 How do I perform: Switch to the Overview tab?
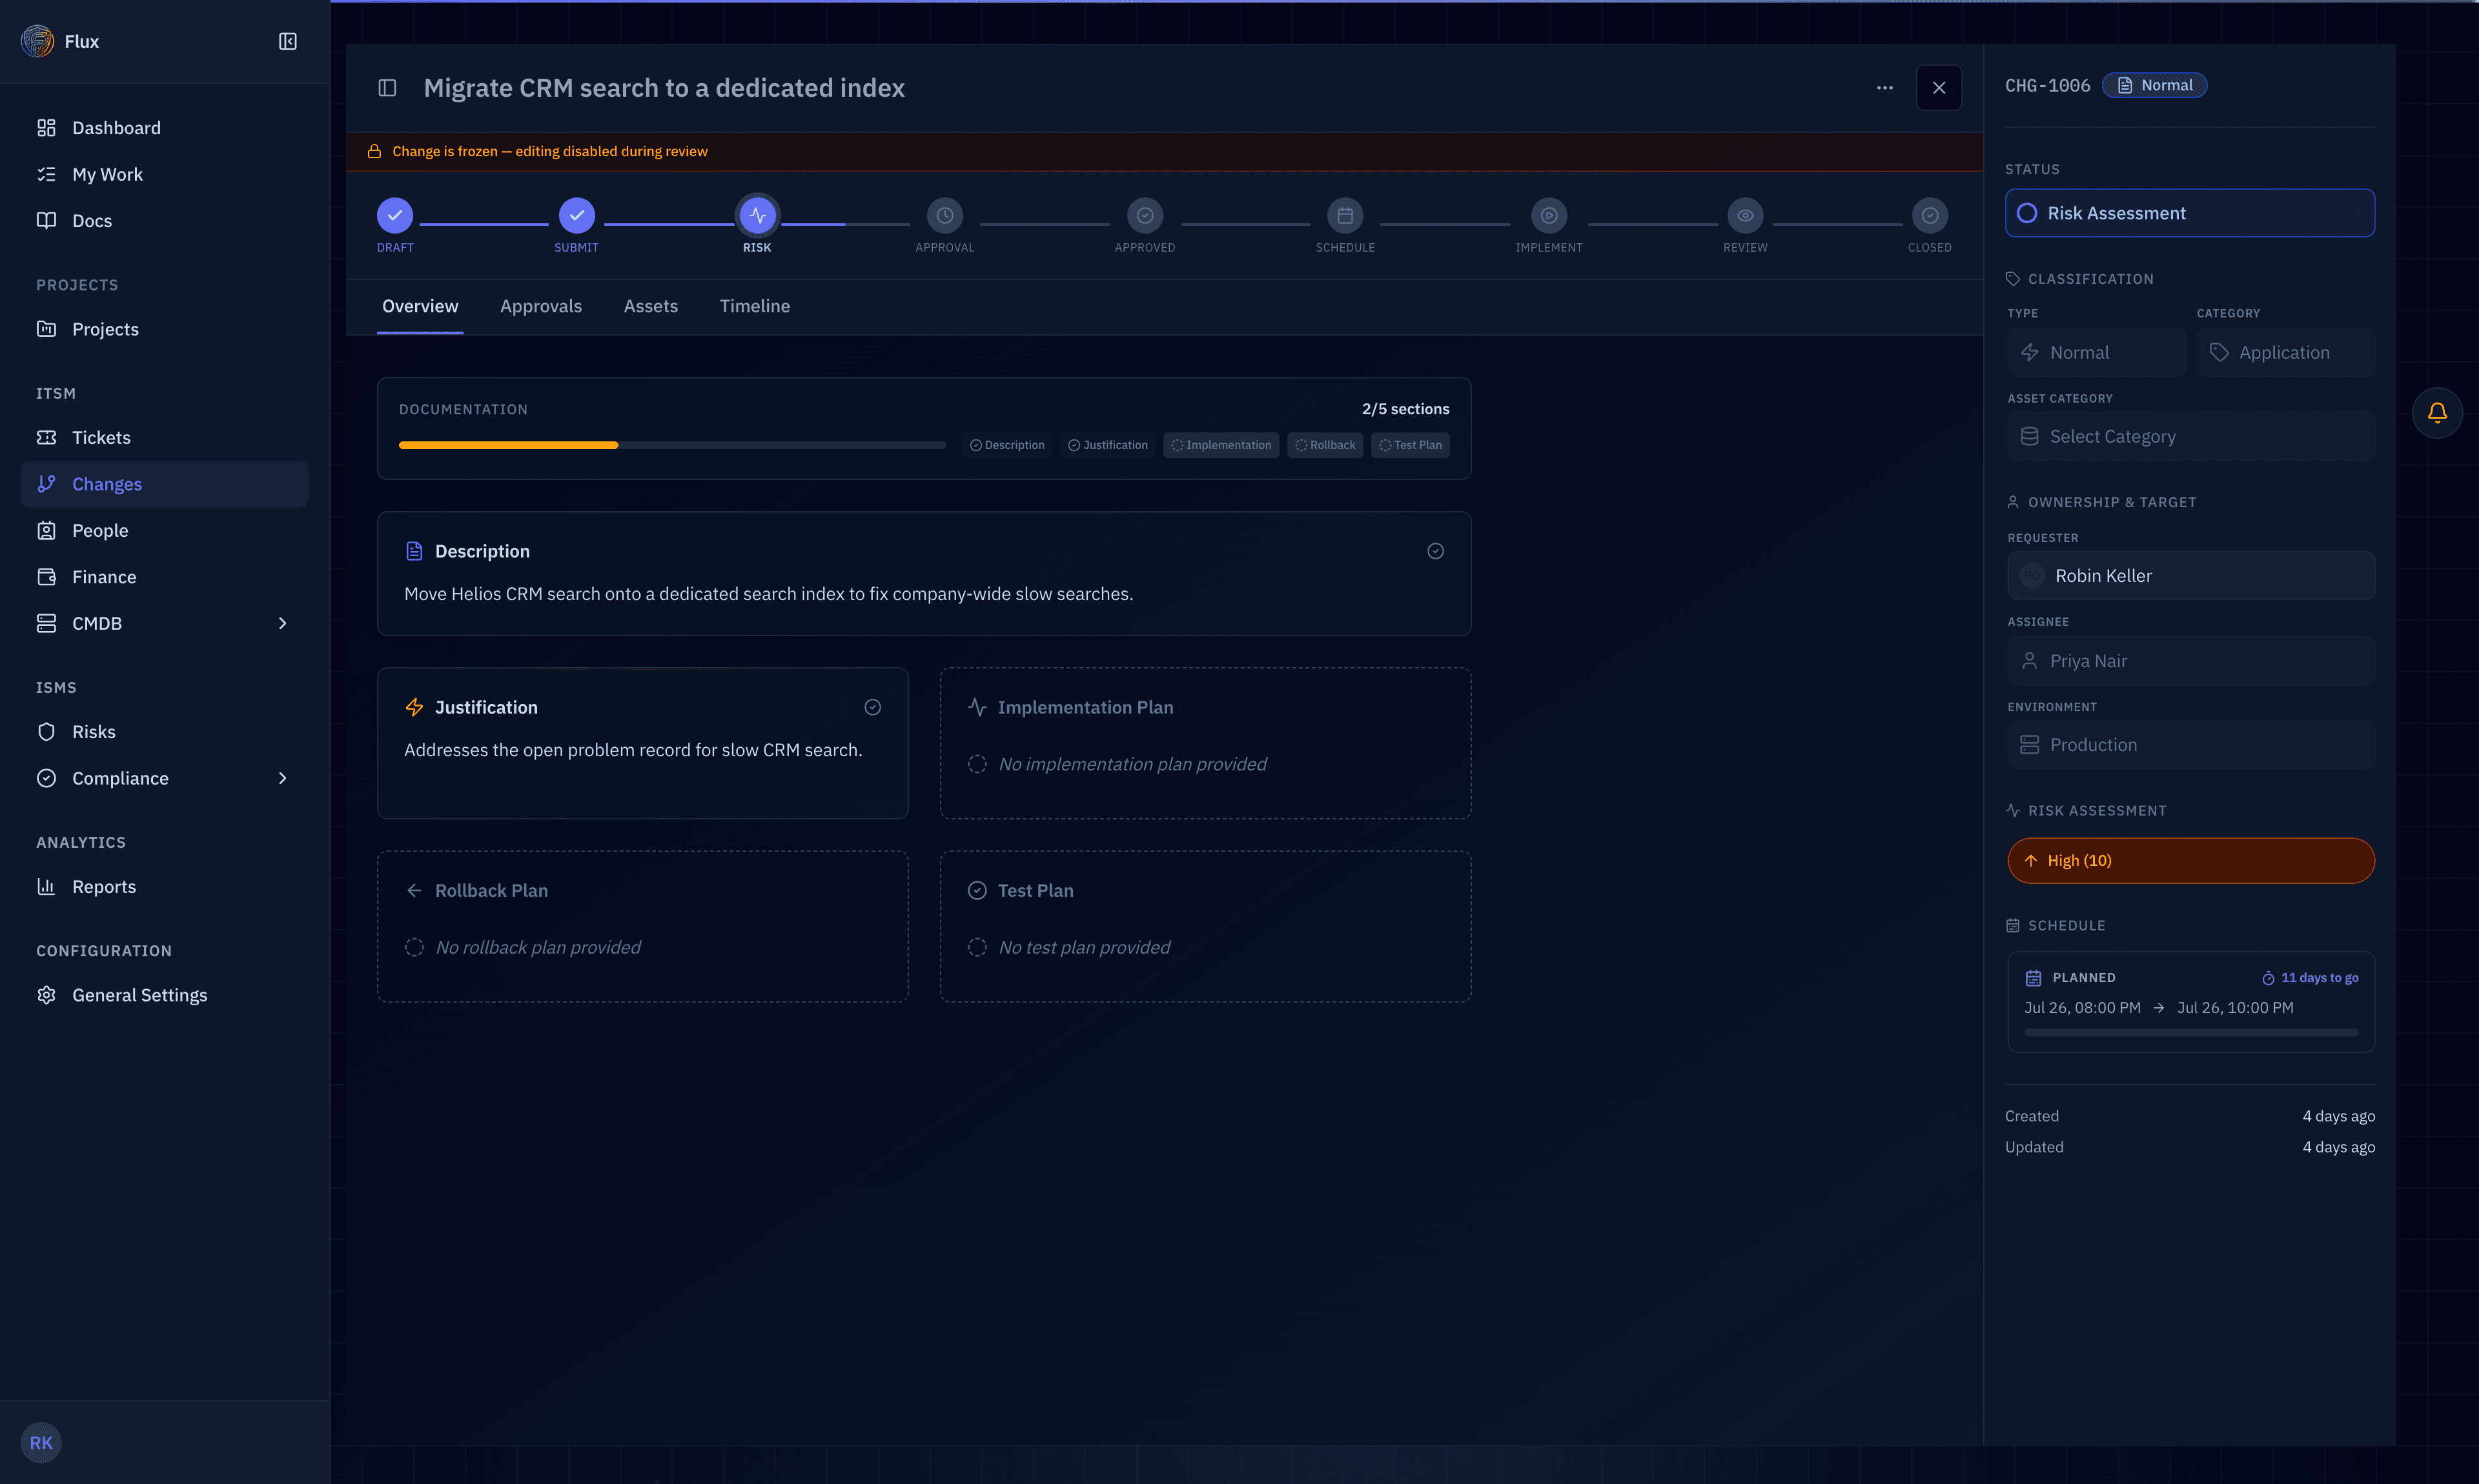click(x=420, y=306)
